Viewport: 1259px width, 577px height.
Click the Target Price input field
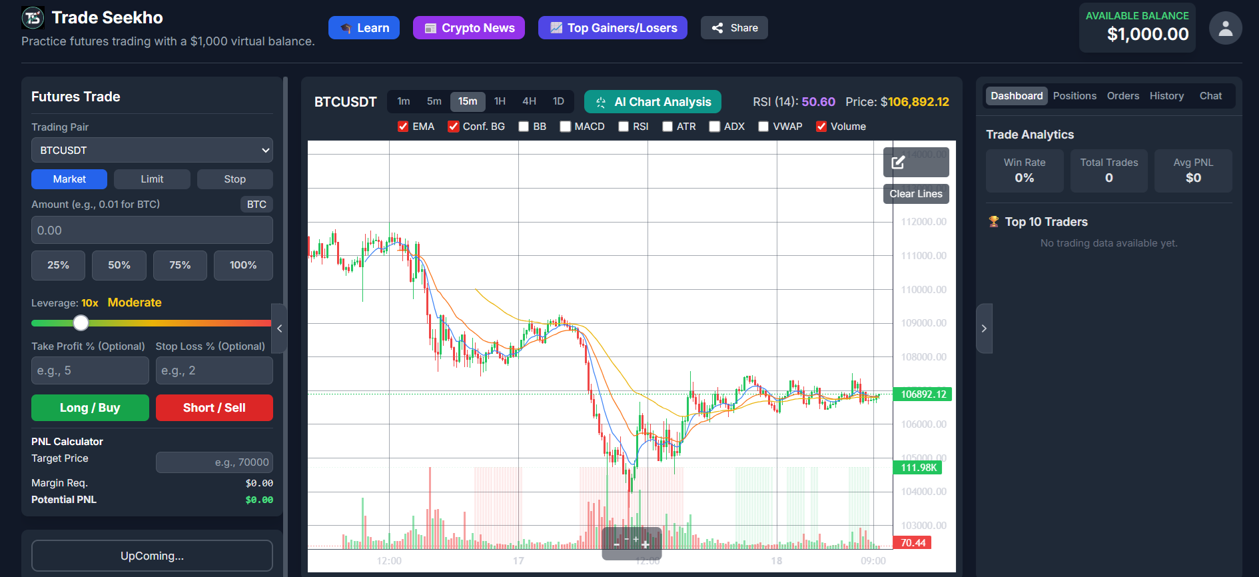click(214, 462)
